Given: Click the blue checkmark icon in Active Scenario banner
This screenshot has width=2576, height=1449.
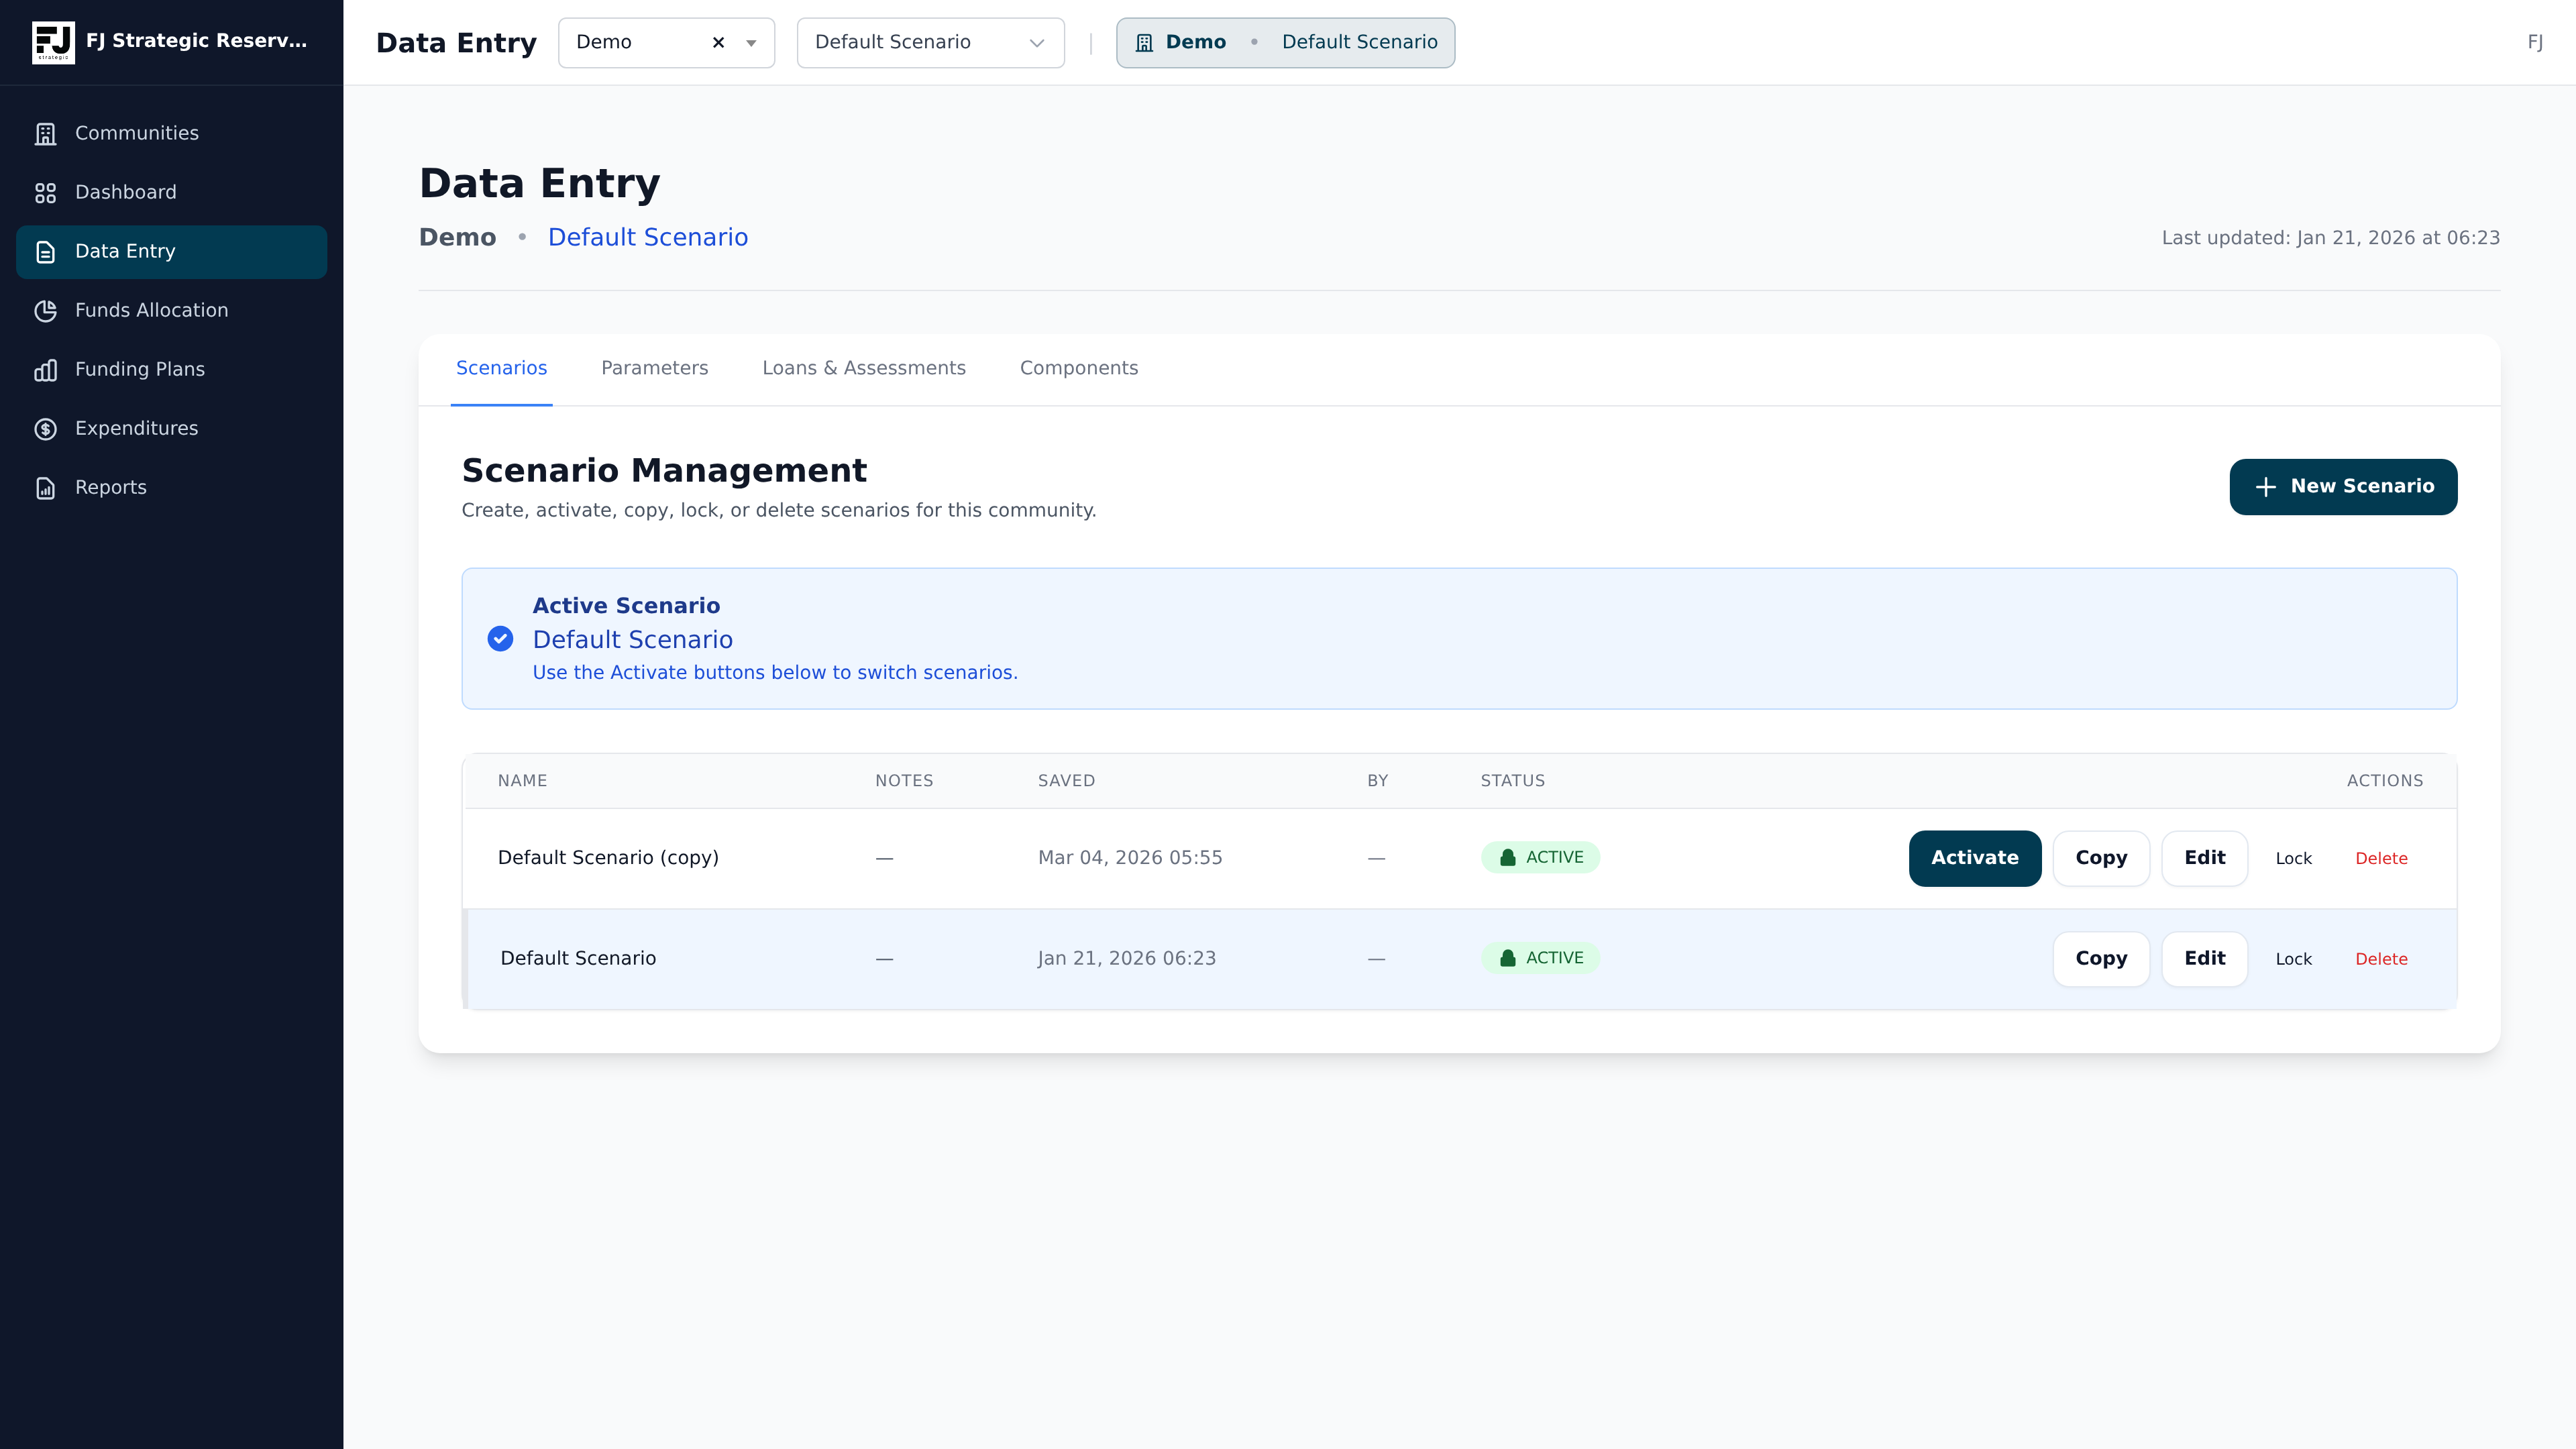Looking at the screenshot, I should [500, 638].
